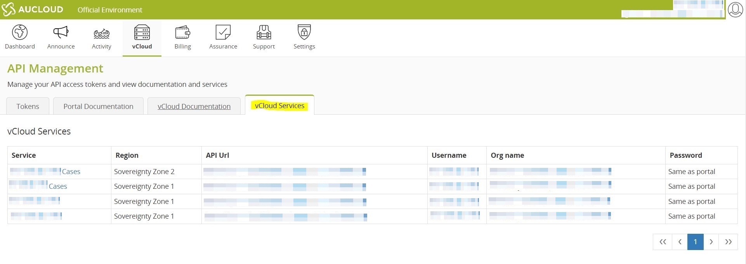Image resolution: width=746 pixels, height=264 pixels.
Task: Click the Official Environment label
Action: [x=110, y=10]
